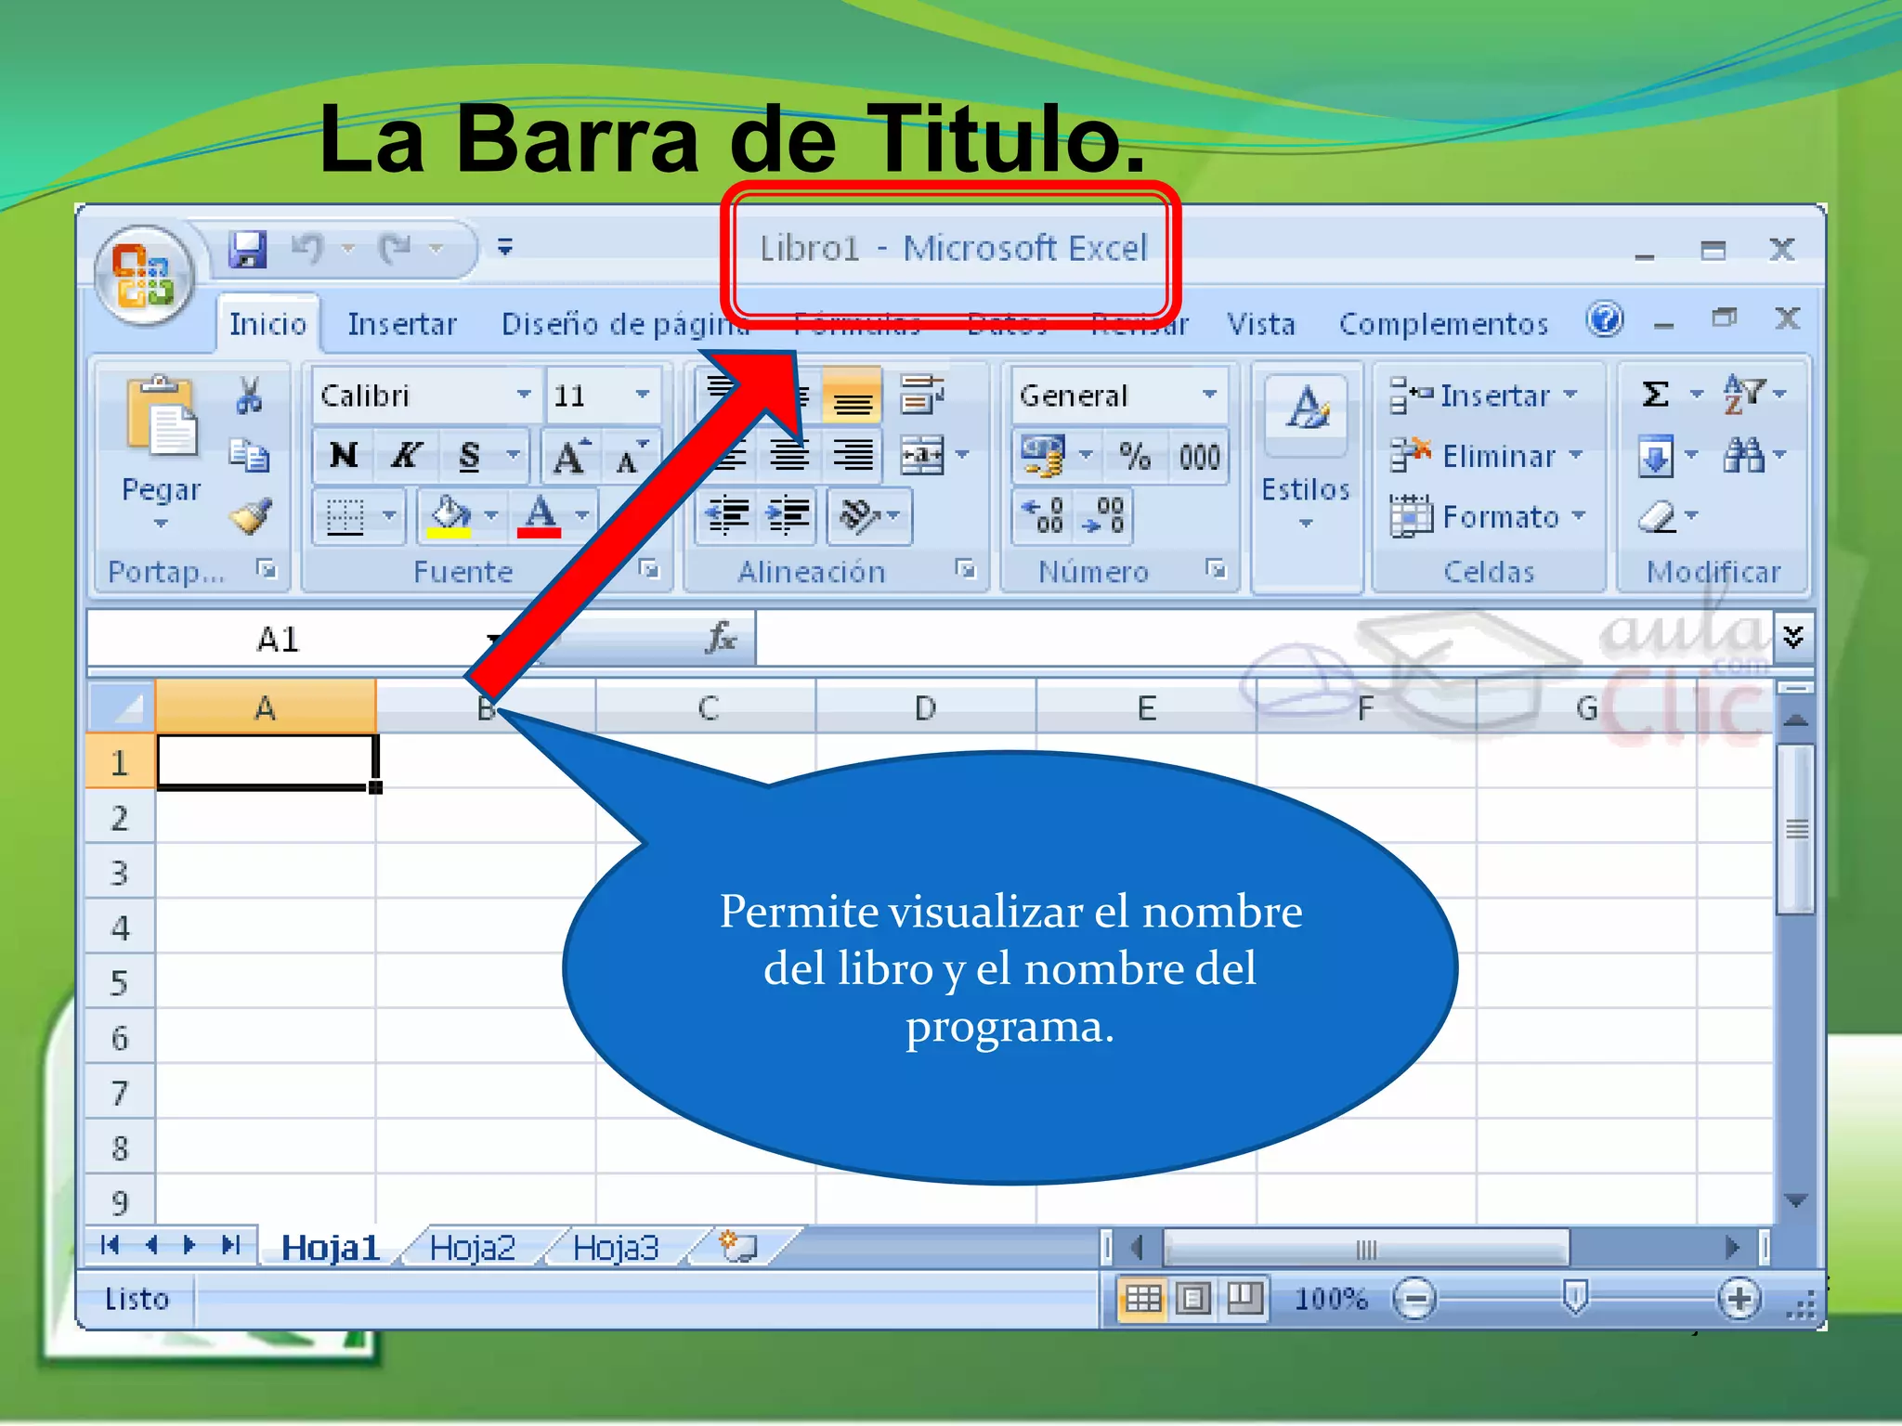Open the Estilos styles menu

[1305, 455]
